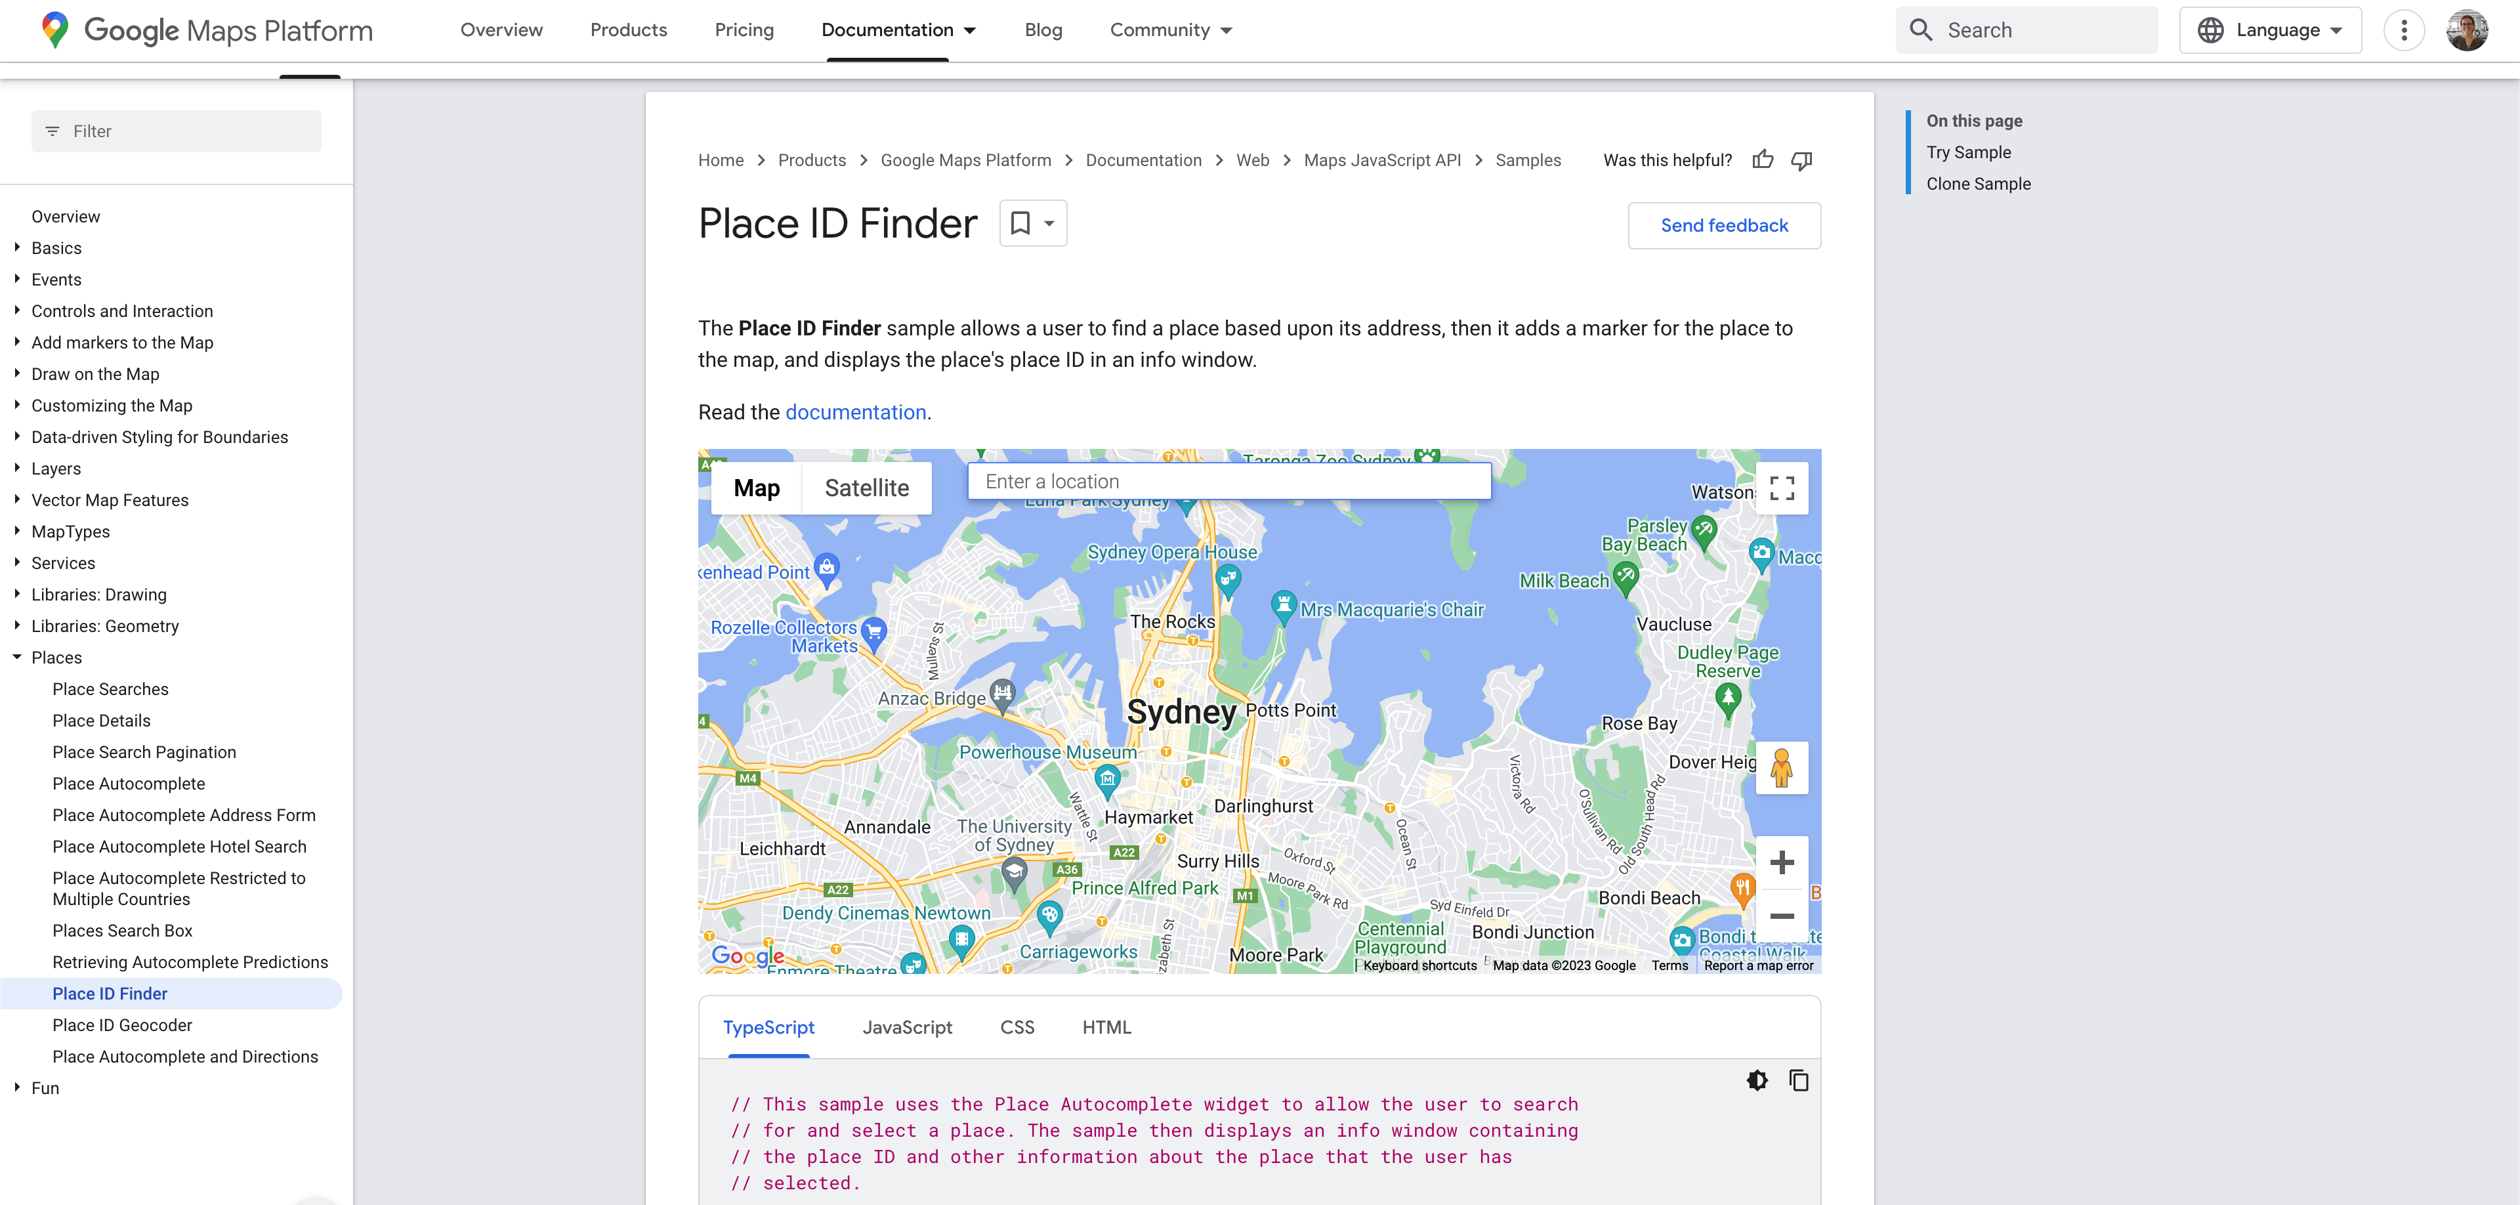Open the three-dot more options menu
The height and width of the screenshot is (1205, 2520).
pos(2404,30)
